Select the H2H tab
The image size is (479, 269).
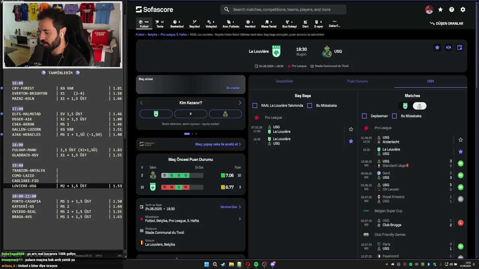pyautogui.click(x=430, y=81)
